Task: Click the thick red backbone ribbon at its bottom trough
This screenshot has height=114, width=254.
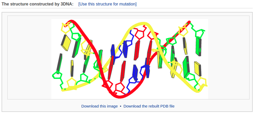Action: click(x=120, y=97)
